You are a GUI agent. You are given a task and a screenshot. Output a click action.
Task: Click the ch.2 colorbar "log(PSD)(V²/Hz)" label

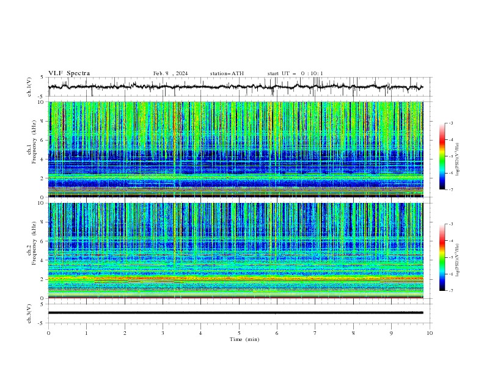457,260
